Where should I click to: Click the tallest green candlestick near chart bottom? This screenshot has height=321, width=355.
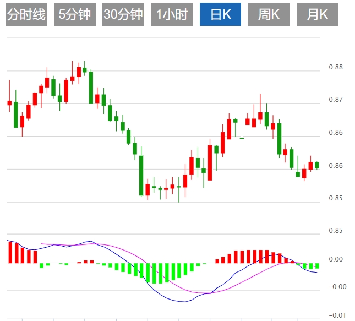click(x=141, y=176)
